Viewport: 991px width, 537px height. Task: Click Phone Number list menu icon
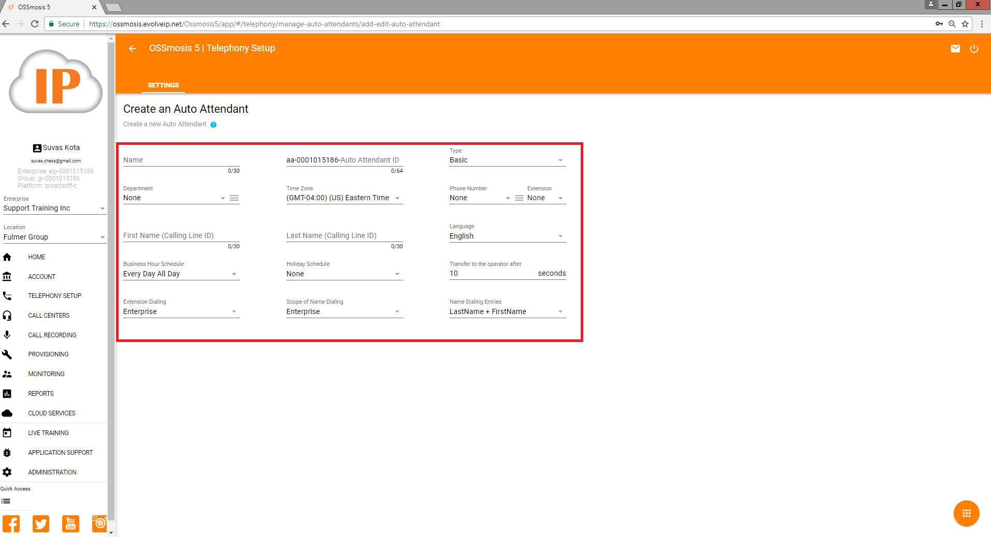point(519,198)
